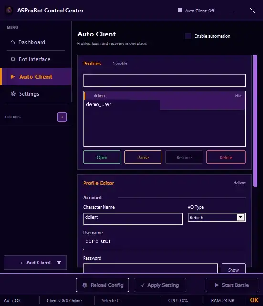Screen dimensions: 263x306
Task: Click the Selected: - status bar entry
Action: (112, 301)
